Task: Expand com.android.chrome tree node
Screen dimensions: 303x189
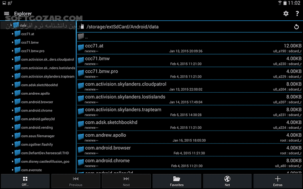Action: (13, 110)
